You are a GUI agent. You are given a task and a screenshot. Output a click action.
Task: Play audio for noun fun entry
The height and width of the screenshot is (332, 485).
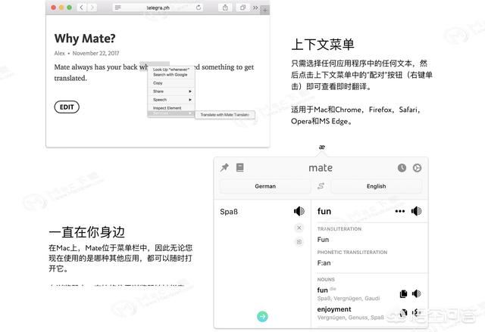416,293
